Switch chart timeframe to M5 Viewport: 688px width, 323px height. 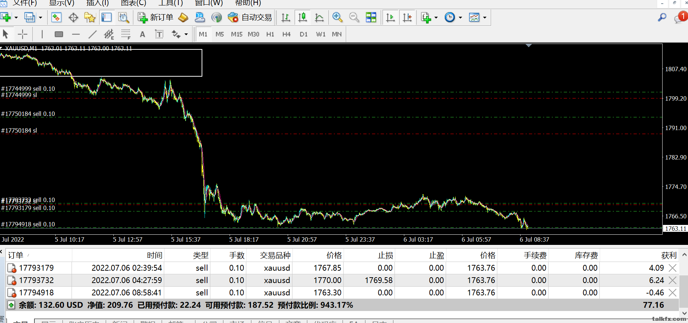pyautogui.click(x=220, y=34)
